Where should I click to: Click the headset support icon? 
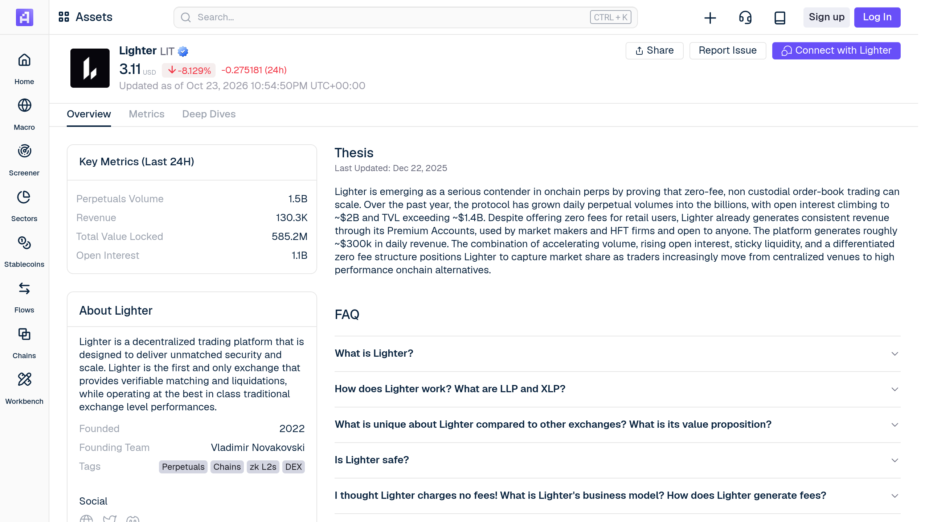(x=745, y=17)
